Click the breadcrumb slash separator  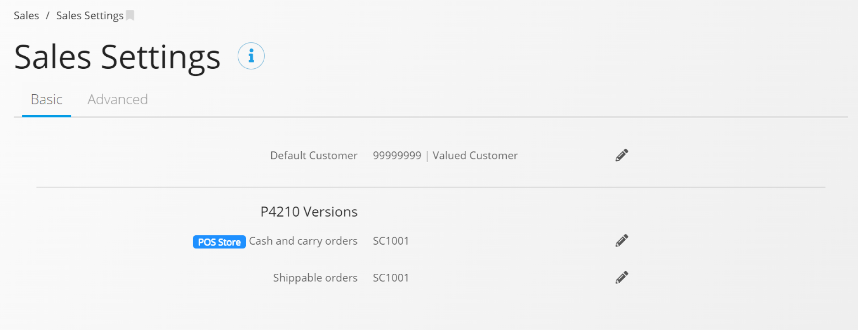click(47, 16)
